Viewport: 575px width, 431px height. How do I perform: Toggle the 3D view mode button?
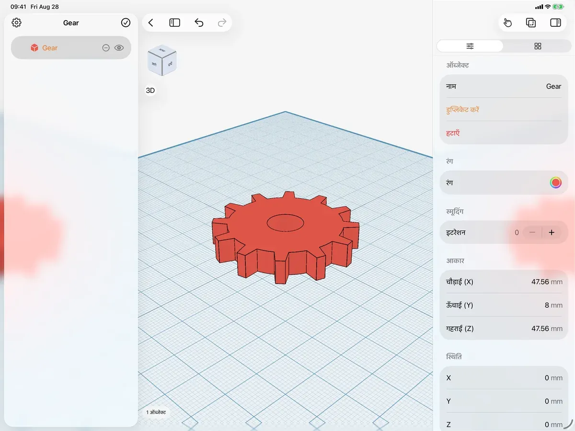(150, 91)
